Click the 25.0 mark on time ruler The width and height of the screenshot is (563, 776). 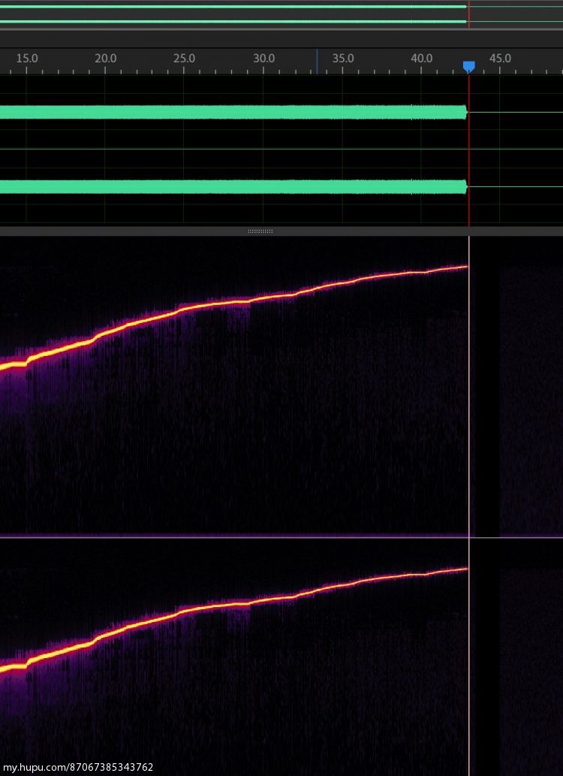coord(184,59)
